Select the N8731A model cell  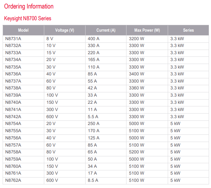click(23, 39)
